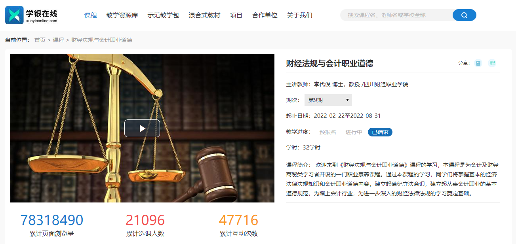The height and width of the screenshot is (244, 516).
Task: Select the 进行中 progress status
Action: [354, 132]
